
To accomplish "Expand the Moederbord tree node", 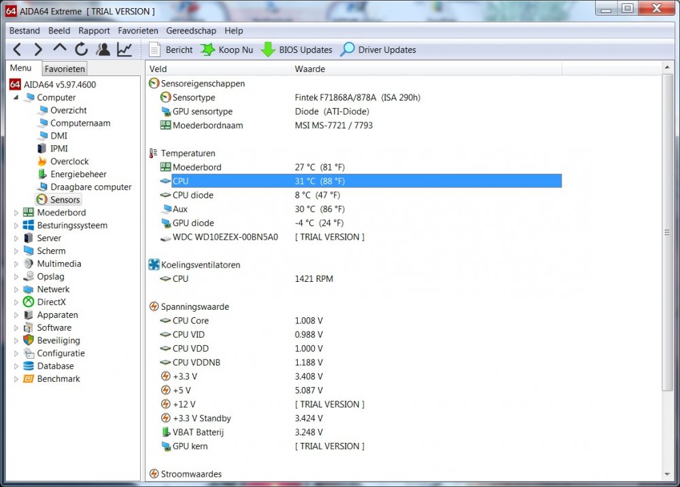I will coord(17,213).
